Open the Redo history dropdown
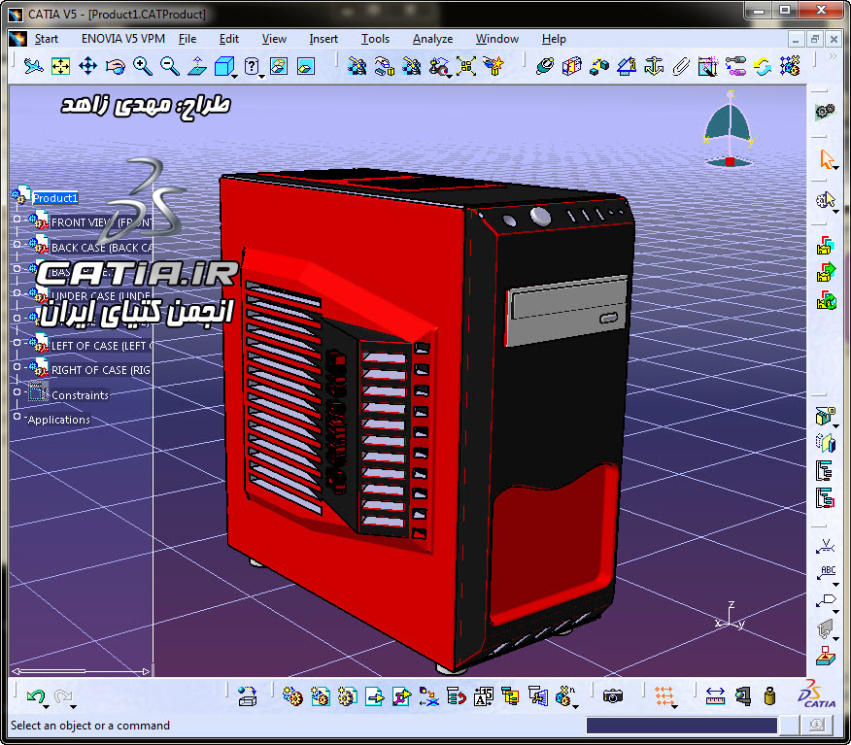This screenshot has width=851, height=745. click(x=74, y=707)
